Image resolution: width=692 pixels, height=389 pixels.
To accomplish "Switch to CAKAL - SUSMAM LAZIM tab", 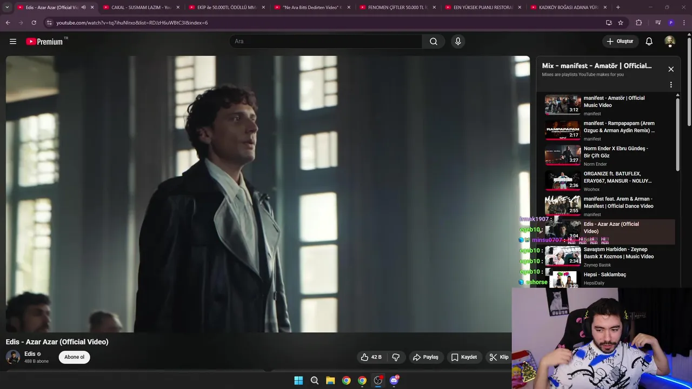I will [x=141, y=8].
